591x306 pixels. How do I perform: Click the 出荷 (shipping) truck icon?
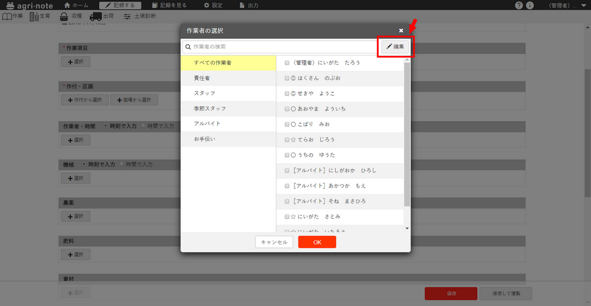point(97,16)
